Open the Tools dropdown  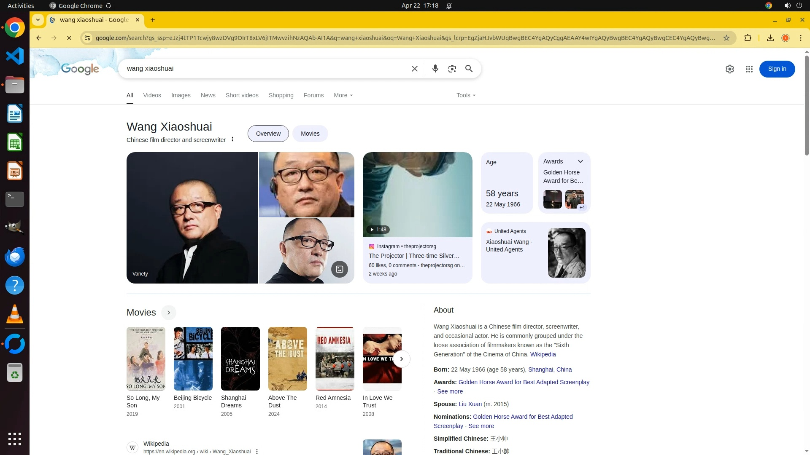point(466,95)
